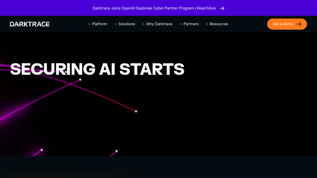The height and width of the screenshot is (178, 317).
Task: Open the Platform menu
Action: click(x=98, y=24)
